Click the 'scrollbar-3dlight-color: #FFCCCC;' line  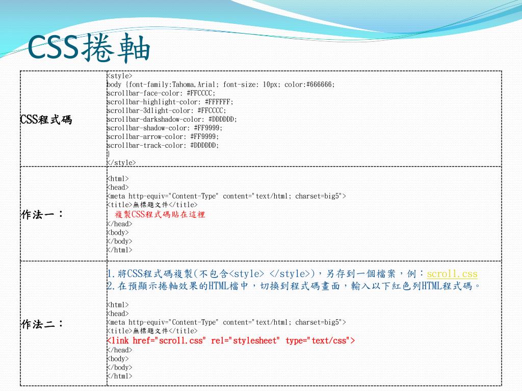click(167, 110)
